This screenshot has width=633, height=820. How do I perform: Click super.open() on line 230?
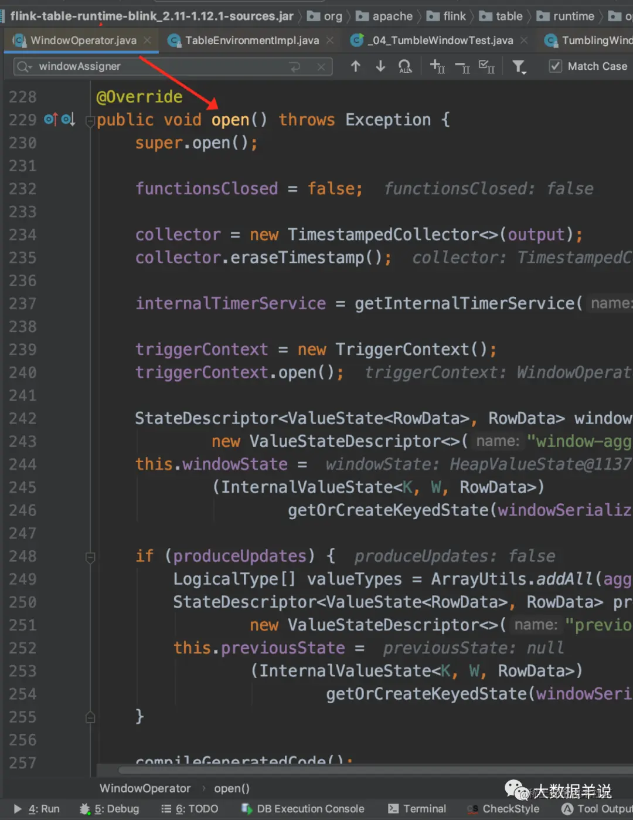point(192,143)
